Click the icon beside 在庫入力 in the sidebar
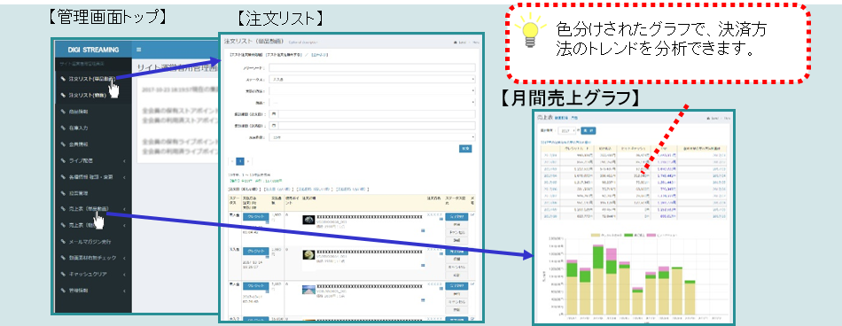842x326 pixels. point(63,128)
